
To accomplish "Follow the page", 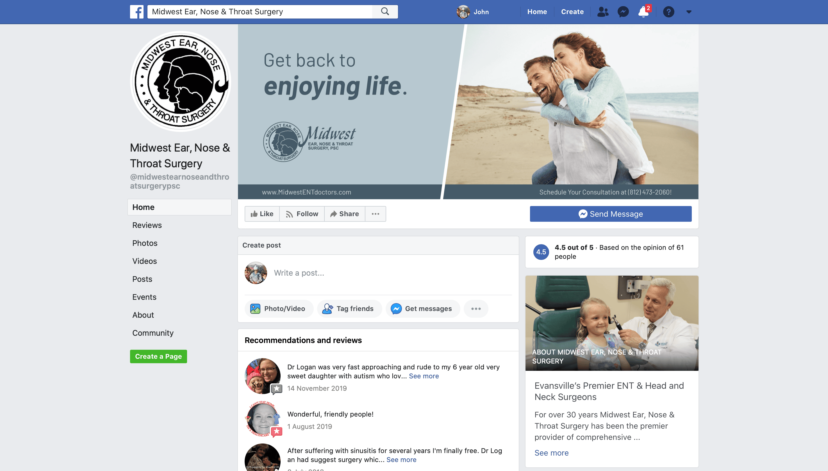I will click(x=302, y=214).
